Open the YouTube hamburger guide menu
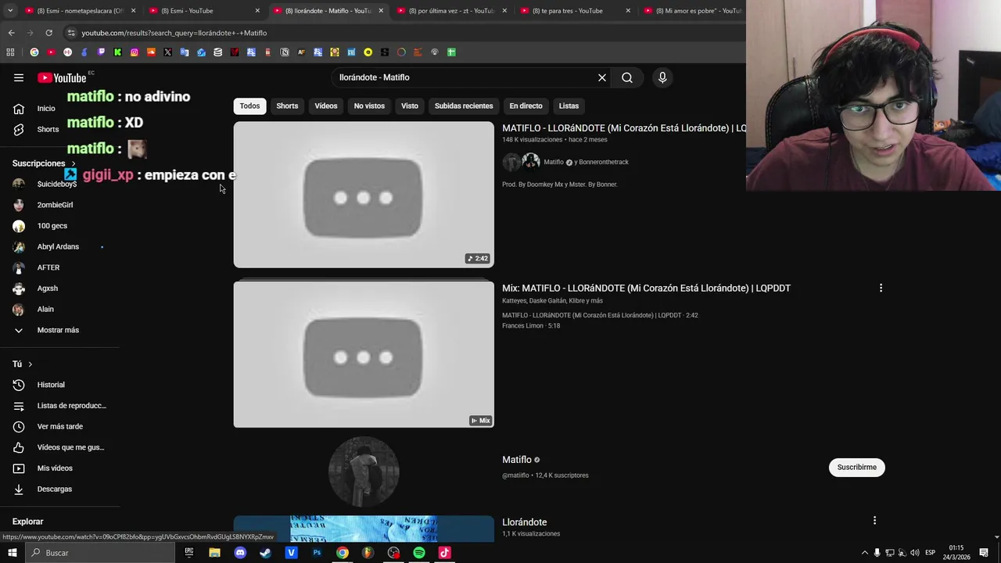This screenshot has width=1001, height=563. [x=19, y=77]
